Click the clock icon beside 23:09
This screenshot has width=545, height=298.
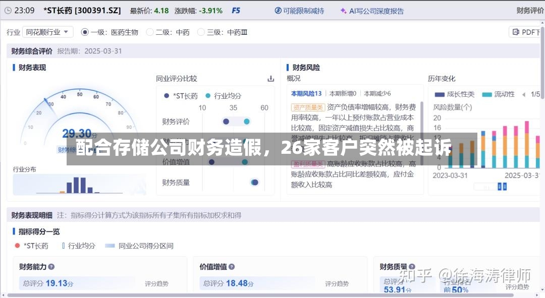click(x=8, y=11)
